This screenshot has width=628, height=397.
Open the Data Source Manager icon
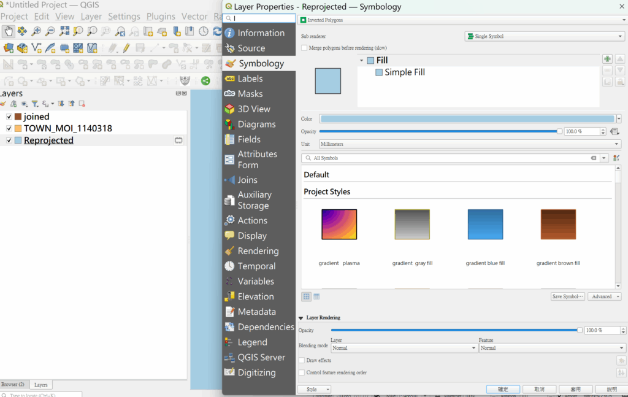(x=8, y=48)
